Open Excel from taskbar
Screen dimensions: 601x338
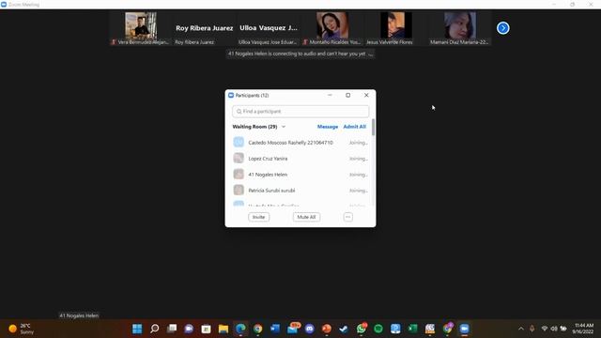click(x=413, y=329)
